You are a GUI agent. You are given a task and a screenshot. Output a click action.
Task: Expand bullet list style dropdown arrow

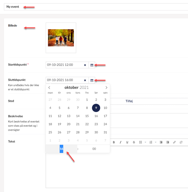point(145,142)
